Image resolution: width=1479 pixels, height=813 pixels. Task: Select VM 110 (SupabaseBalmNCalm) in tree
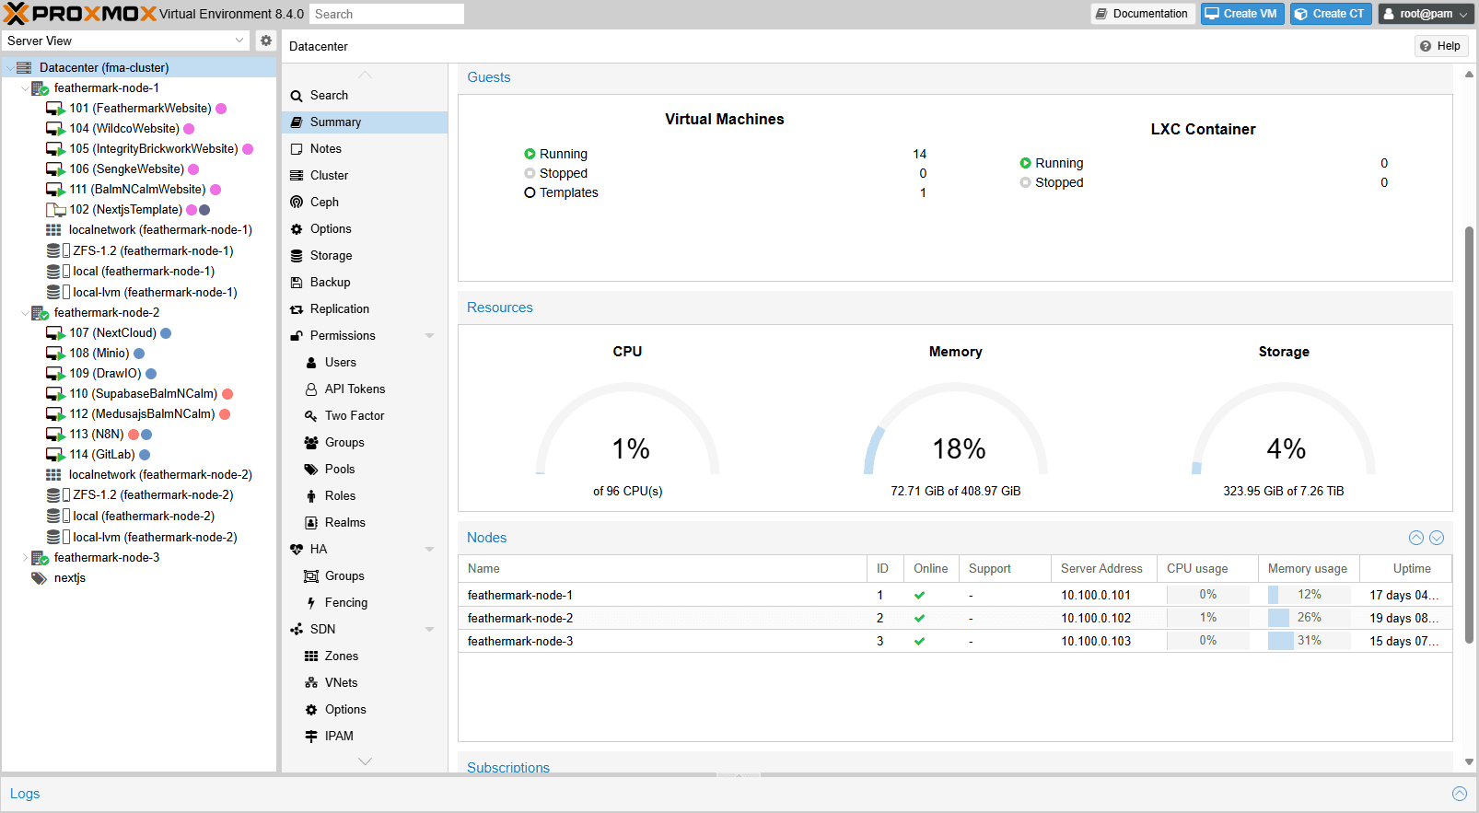138,394
